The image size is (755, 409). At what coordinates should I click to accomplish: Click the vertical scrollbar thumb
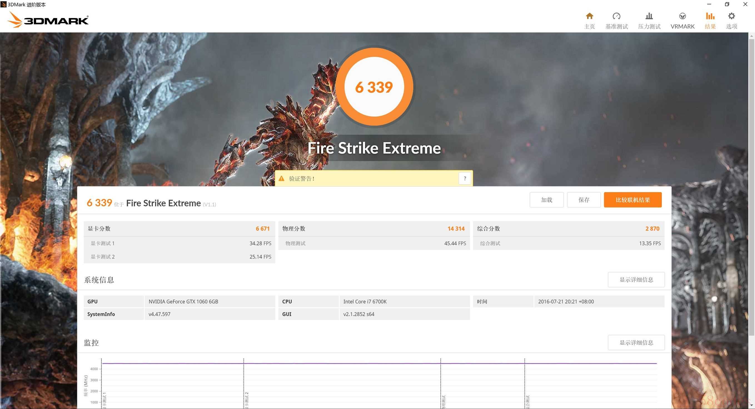coord(751,188)
